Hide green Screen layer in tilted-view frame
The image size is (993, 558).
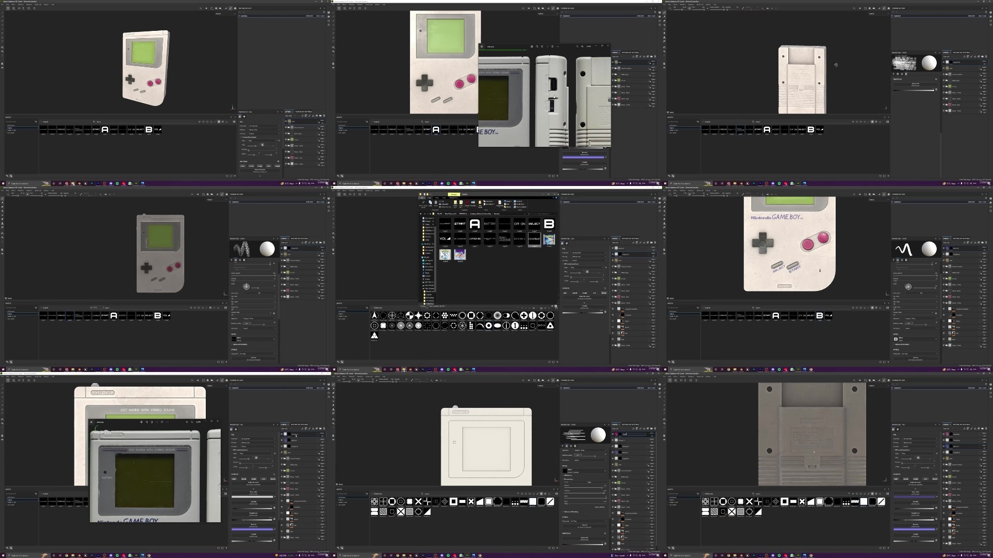pyautogui.click(x=286, y=140)
